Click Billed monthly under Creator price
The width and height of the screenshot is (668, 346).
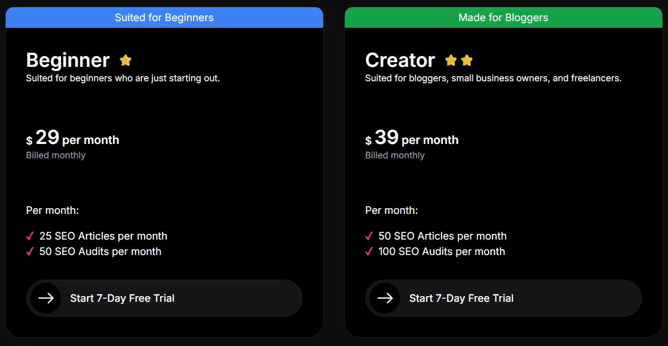[395, 155]
